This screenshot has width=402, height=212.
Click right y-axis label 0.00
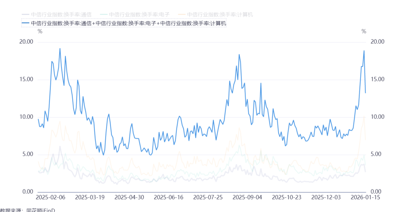tap(376, 192)
